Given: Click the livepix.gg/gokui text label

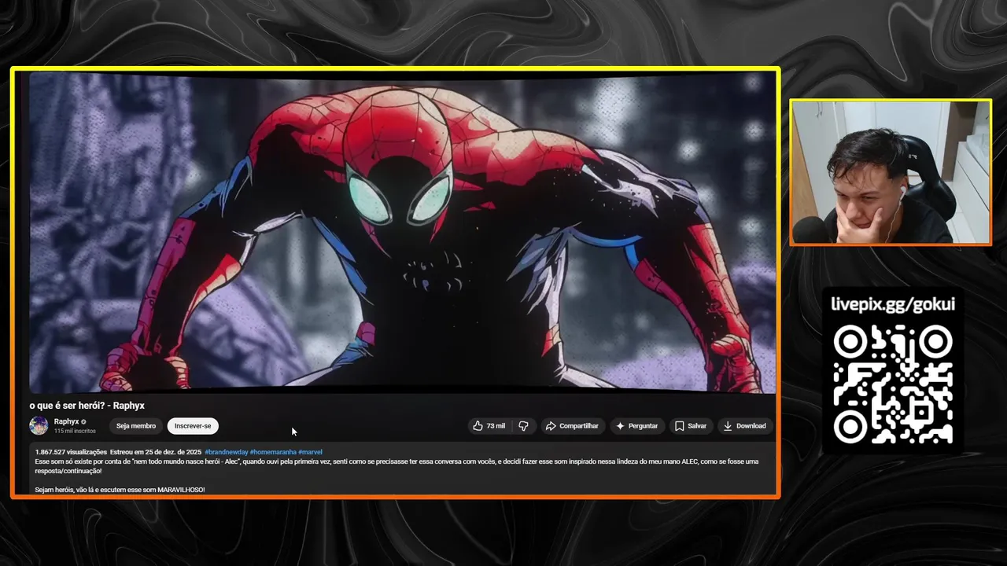Looking at the screenshot, I should tap(893, 304).
